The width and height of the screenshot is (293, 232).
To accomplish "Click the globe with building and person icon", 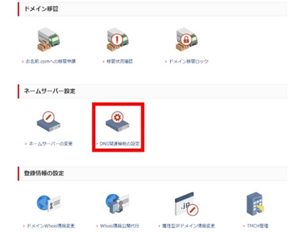I will 118,203.
